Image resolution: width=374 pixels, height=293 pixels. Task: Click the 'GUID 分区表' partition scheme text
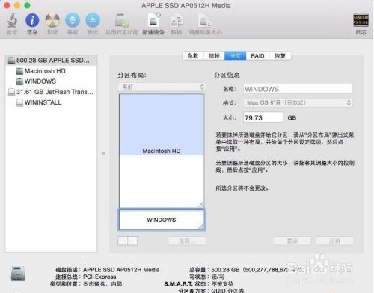(x=227, y=291)
